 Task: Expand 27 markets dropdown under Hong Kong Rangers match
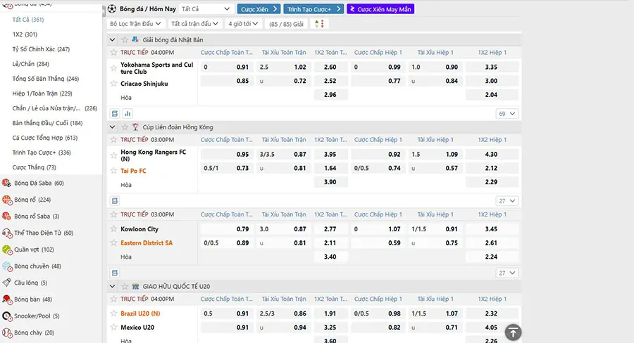507,200
